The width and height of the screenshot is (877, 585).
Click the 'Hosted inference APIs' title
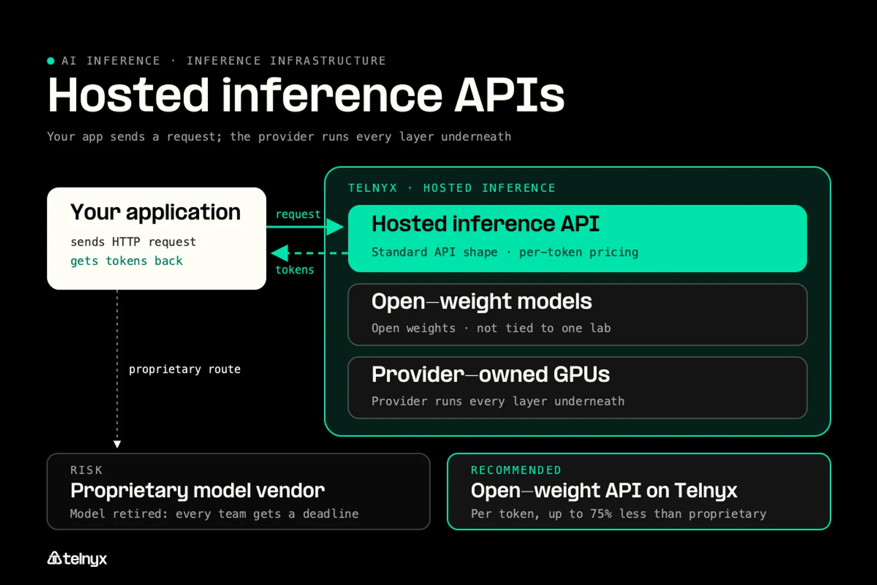coord(306,95)
